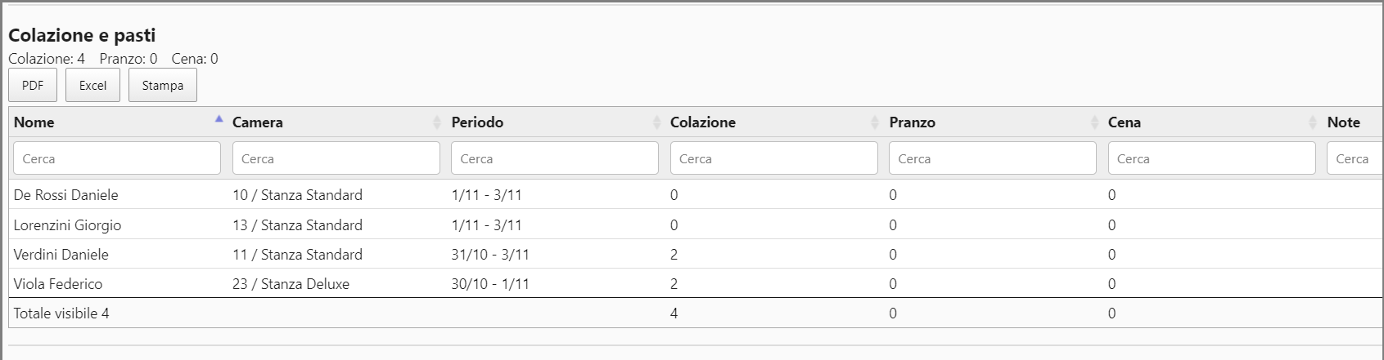This screenshot has height=360, width=1384.
Task: Select the Verdini Daniele row
Action: tap(61, 255)
